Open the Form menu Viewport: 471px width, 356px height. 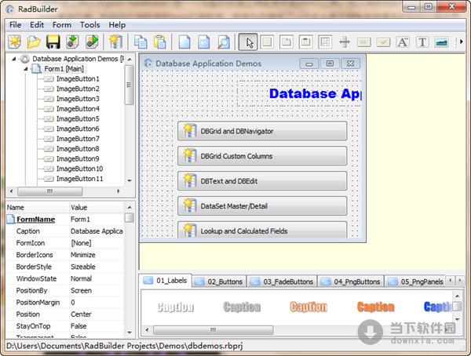pyautogui.click(x=61, y=24)
